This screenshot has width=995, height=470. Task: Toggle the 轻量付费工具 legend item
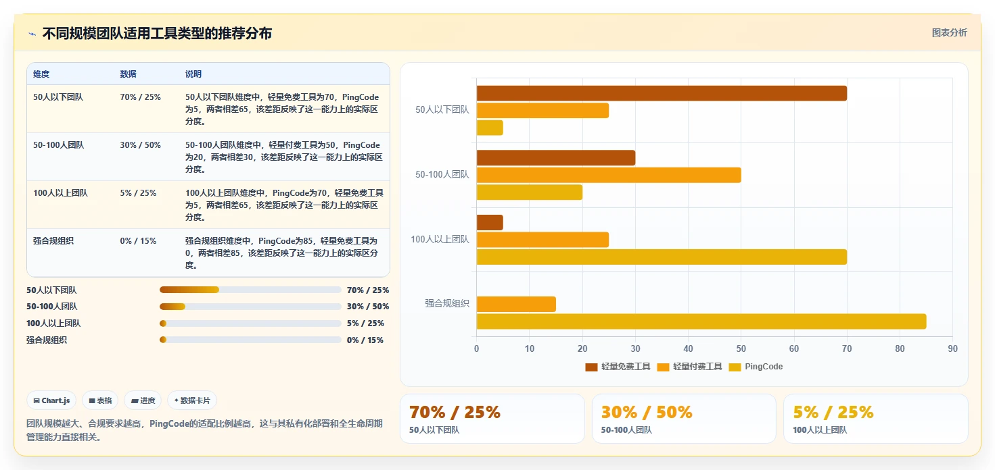click(x=689, y=367)
